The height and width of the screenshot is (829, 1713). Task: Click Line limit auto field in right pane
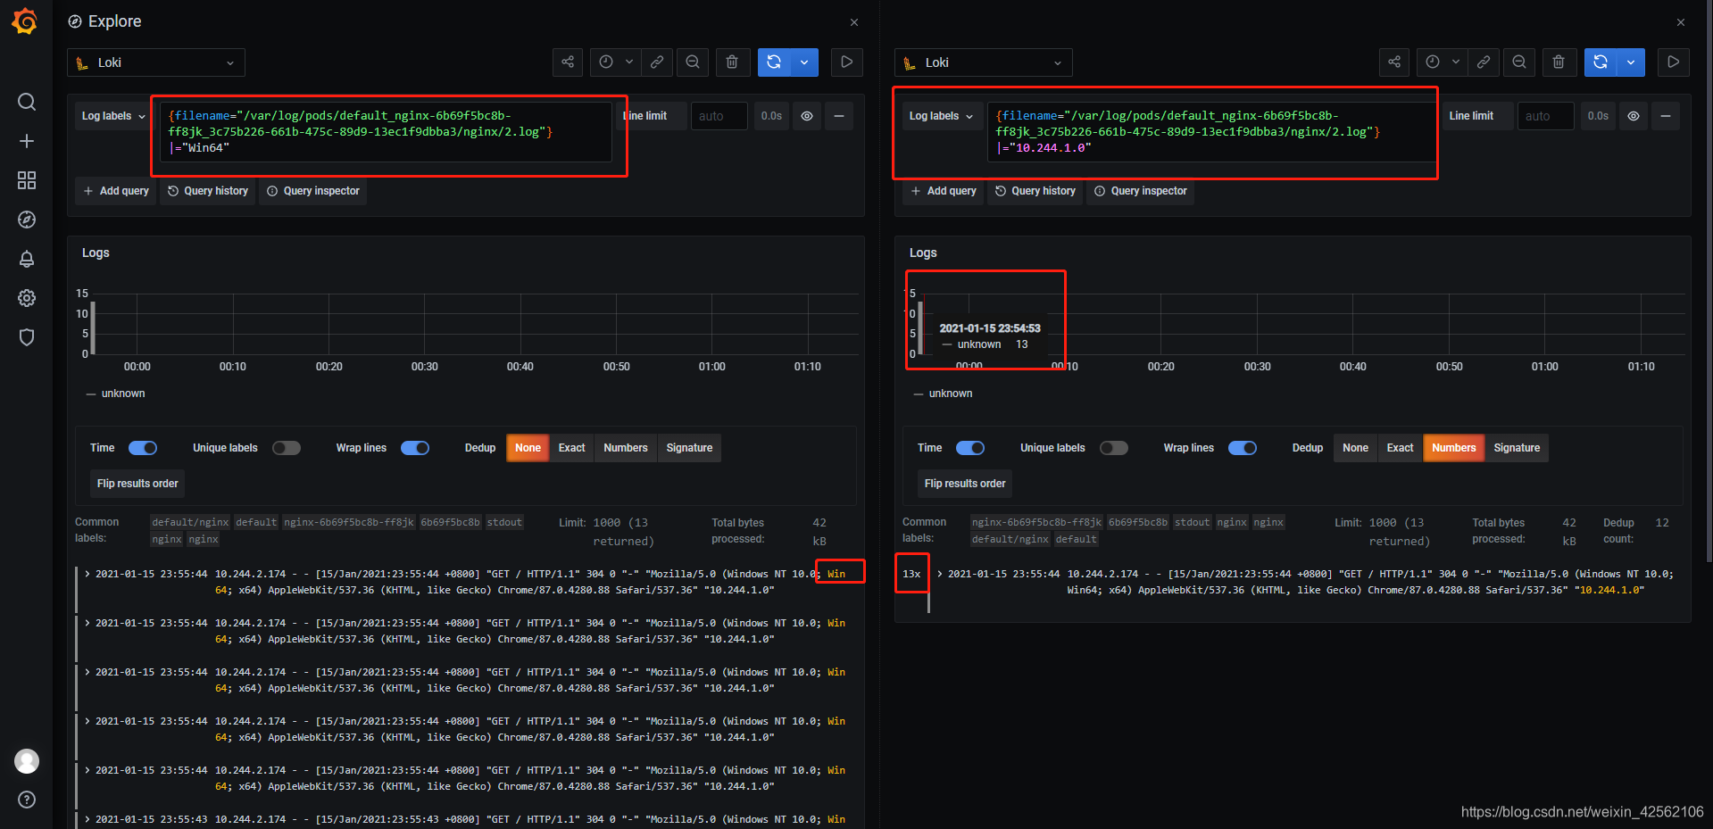point(1545,116)
